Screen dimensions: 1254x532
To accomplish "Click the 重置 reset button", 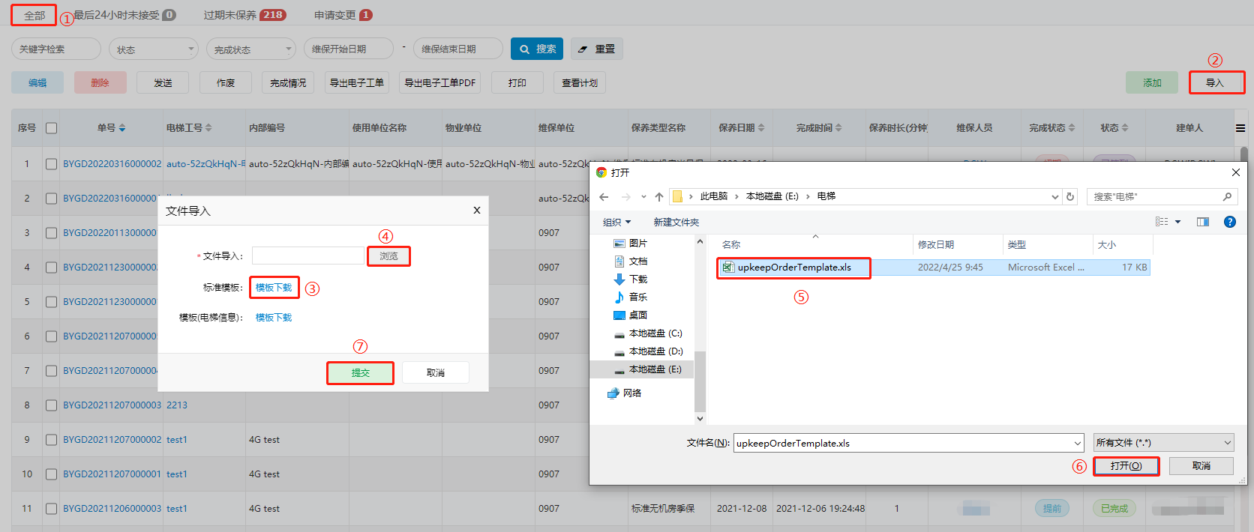I will (597, 49).
